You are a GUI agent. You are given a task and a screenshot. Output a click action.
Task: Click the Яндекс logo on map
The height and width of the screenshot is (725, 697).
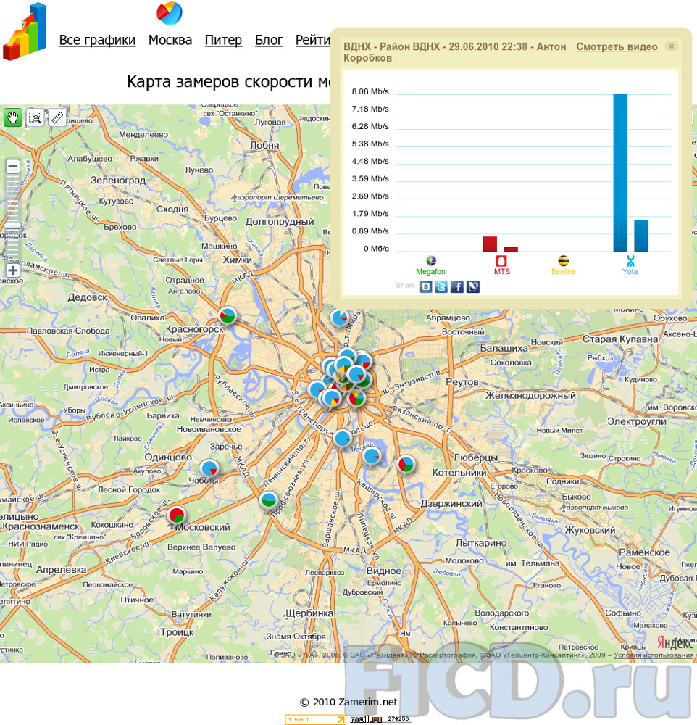click(676, 642)
